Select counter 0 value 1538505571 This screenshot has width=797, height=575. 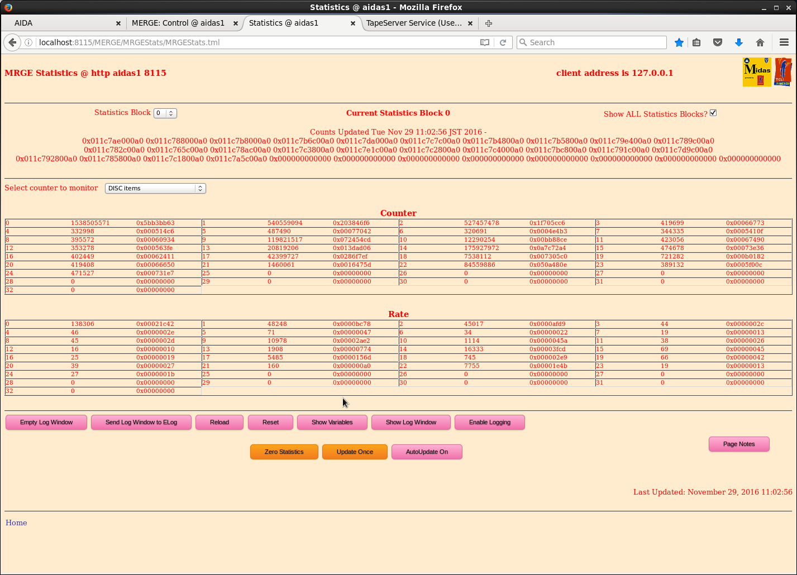tap(90, 223)
